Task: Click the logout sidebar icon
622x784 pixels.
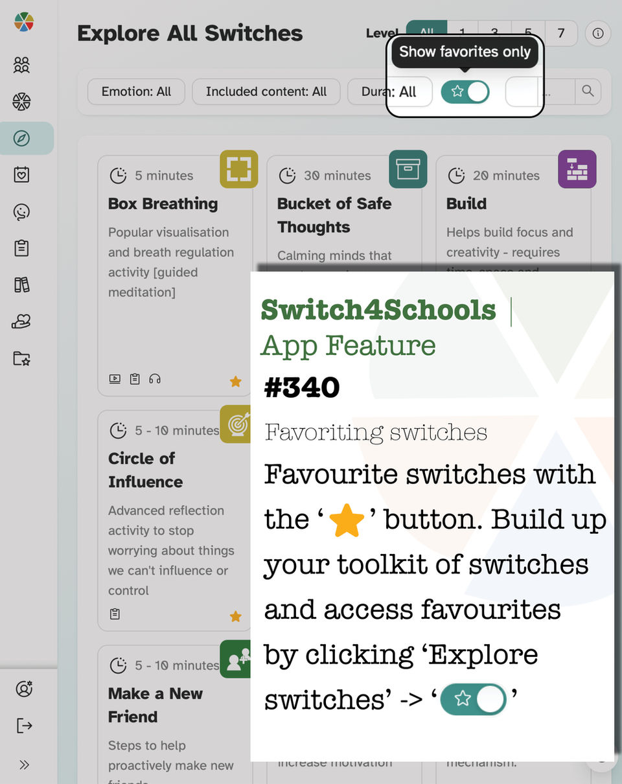Action: pos(24,725)
